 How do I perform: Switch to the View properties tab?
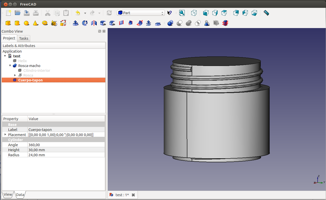[8, 194]
